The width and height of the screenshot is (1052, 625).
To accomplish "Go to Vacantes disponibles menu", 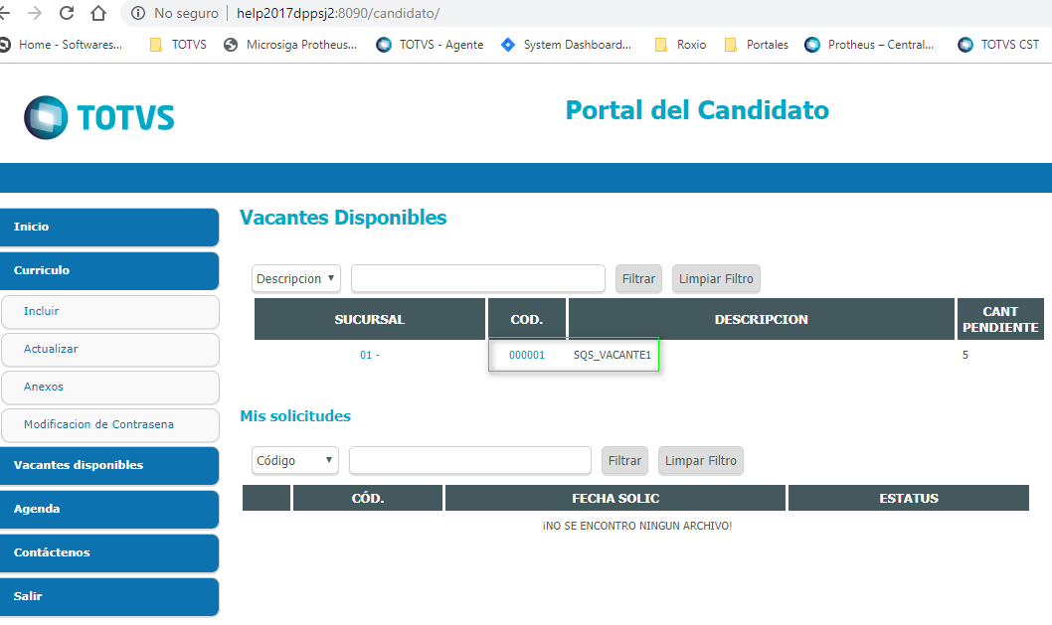I will click(x=109, y=465).
